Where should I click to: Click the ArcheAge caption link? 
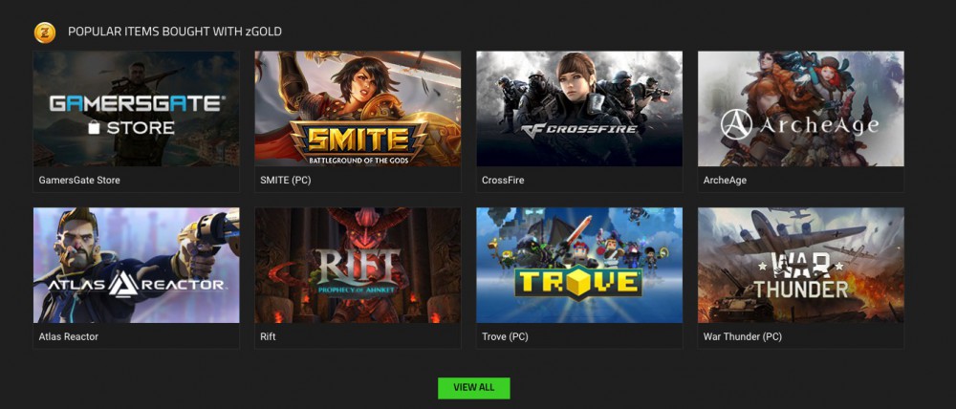click(x=725, y=181)
